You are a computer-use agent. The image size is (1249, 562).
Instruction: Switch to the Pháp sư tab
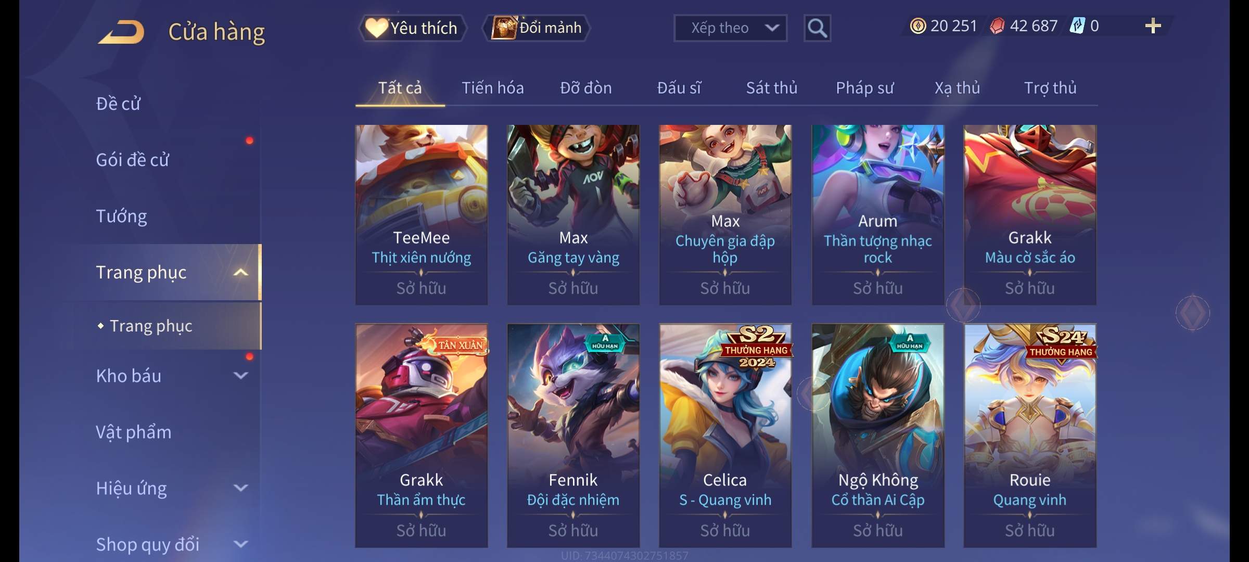(864, 88)
